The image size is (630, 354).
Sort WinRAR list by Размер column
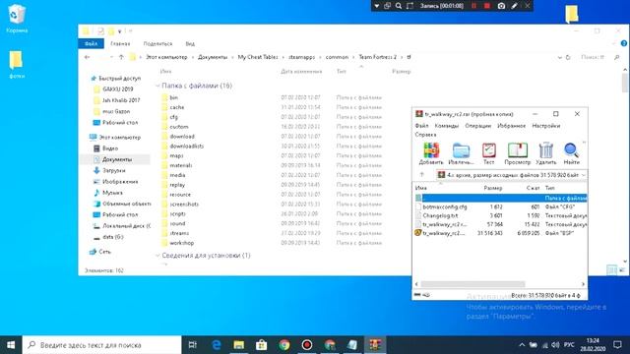(492, 188)
